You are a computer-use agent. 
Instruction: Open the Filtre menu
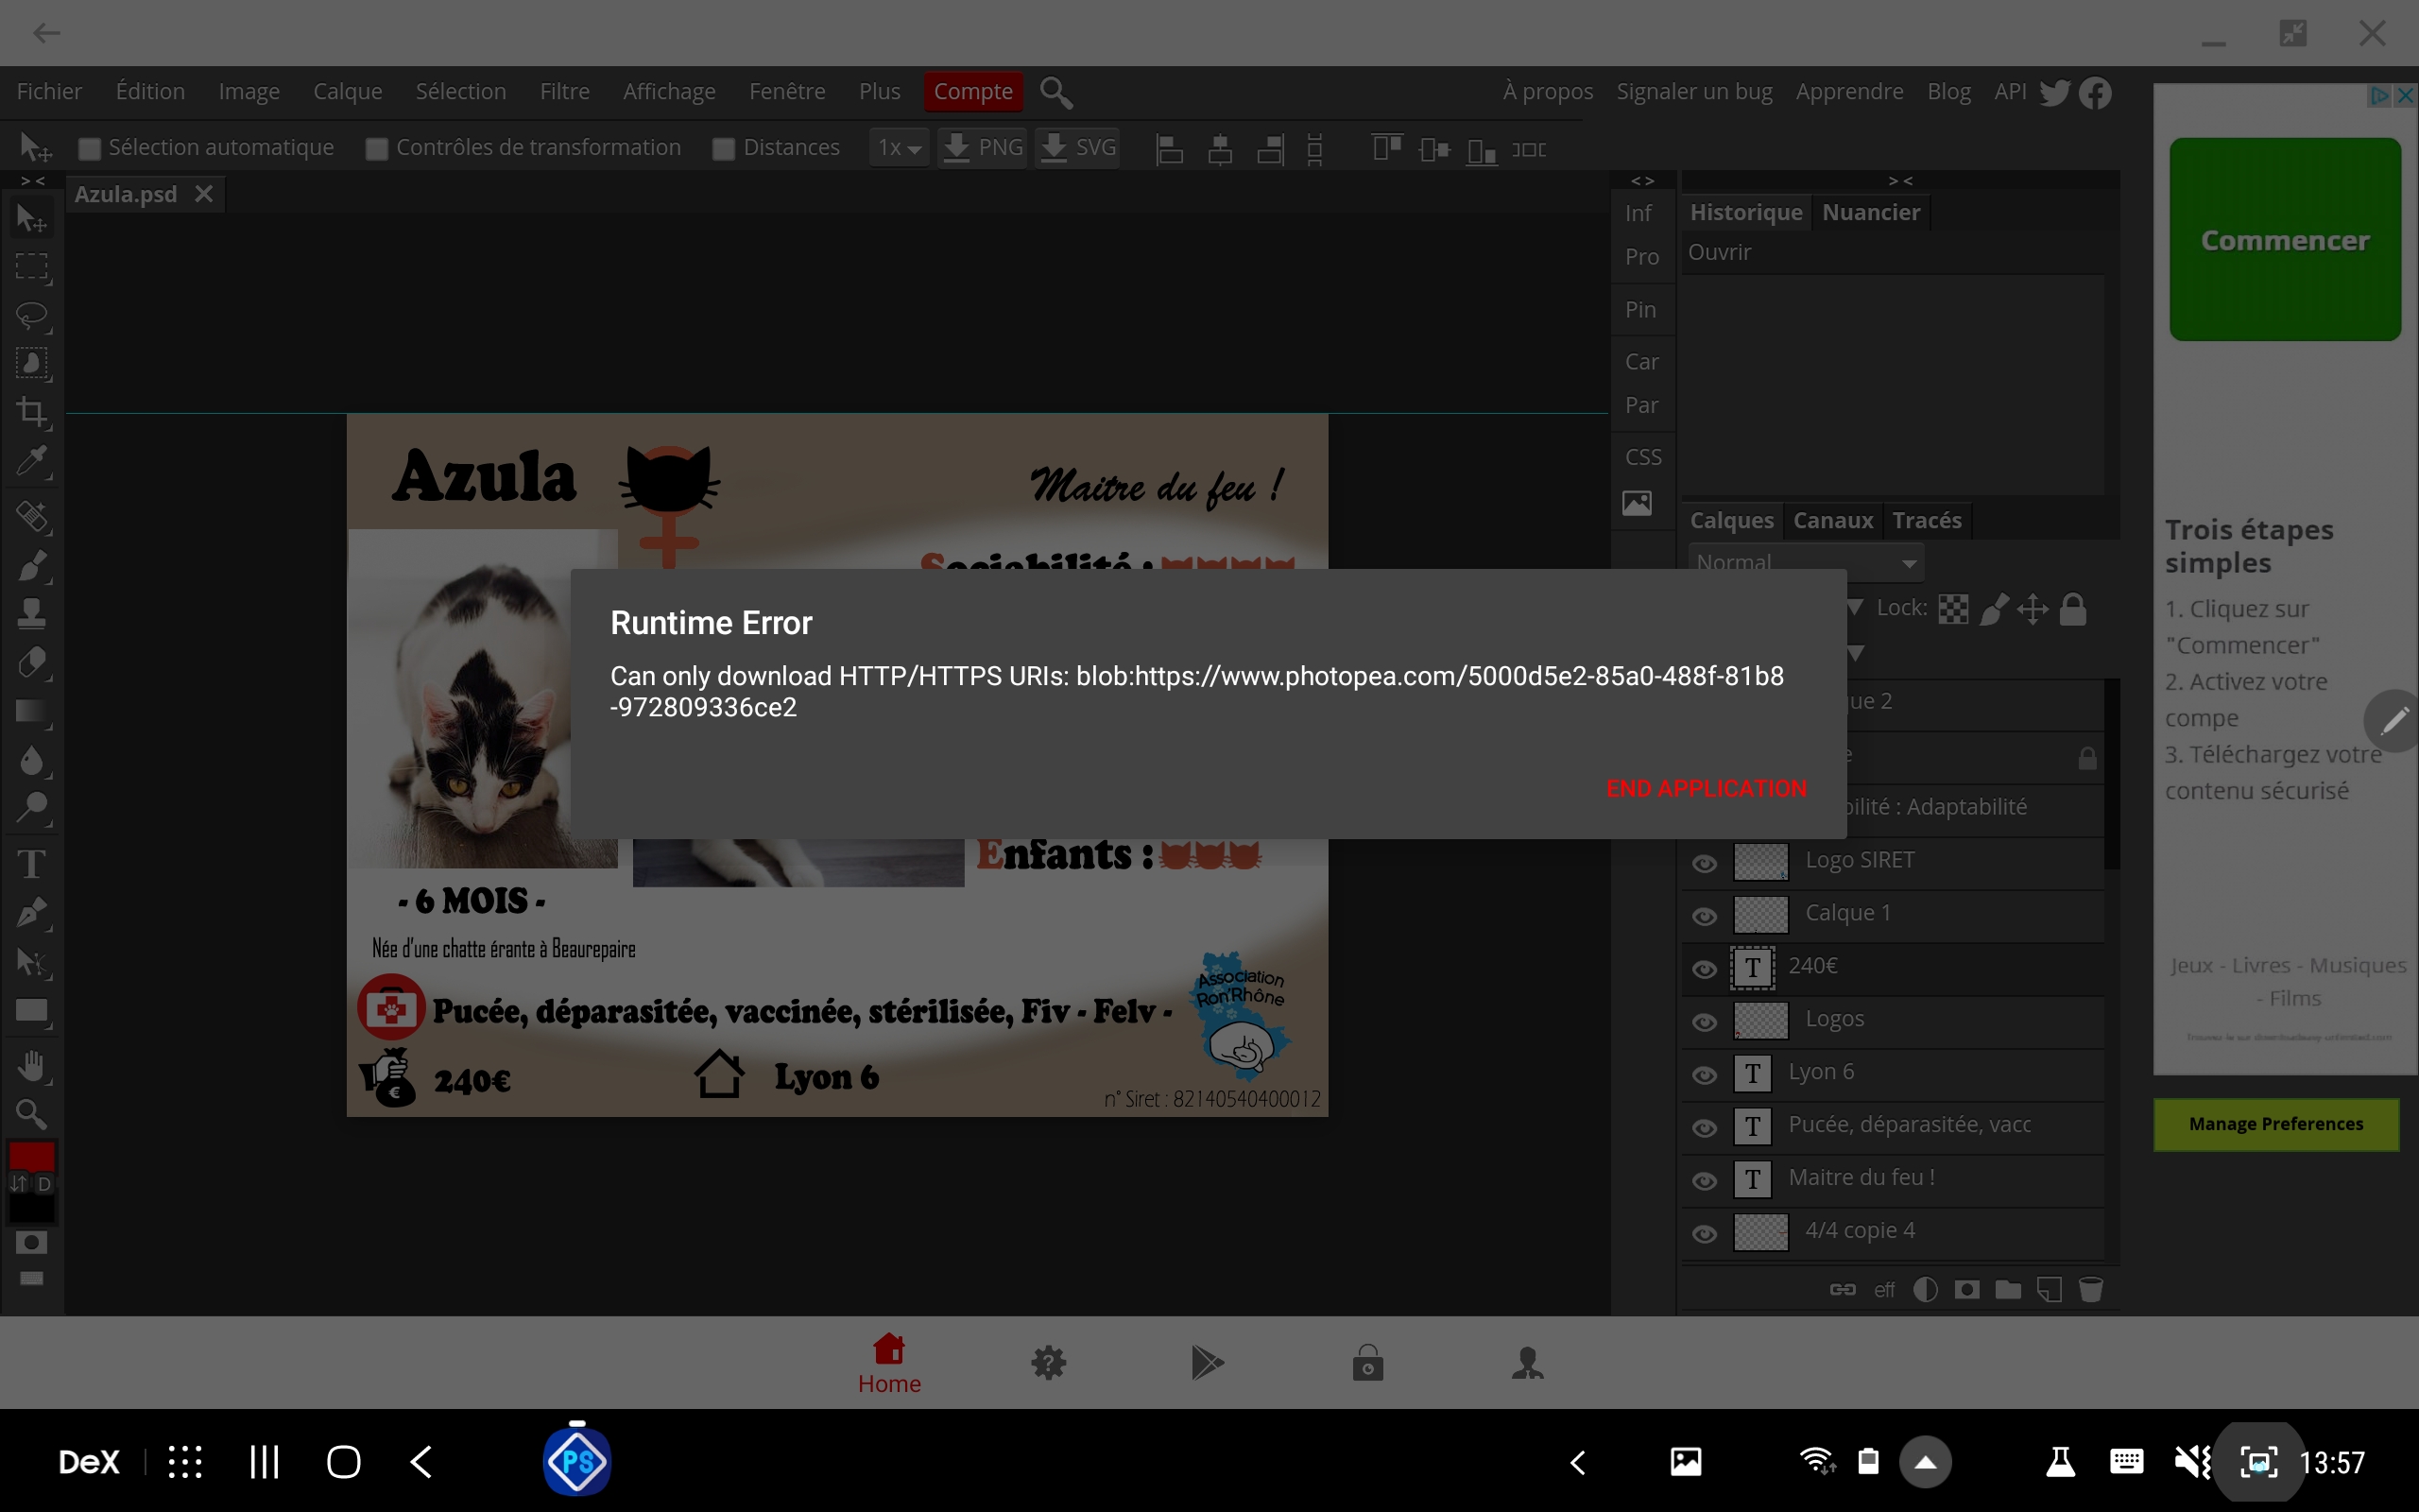564,91
